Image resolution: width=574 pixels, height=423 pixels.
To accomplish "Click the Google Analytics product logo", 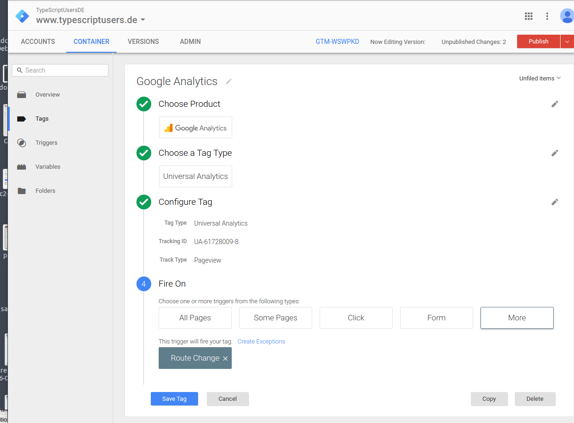I will pyautogui.click(x=196, y=128).
